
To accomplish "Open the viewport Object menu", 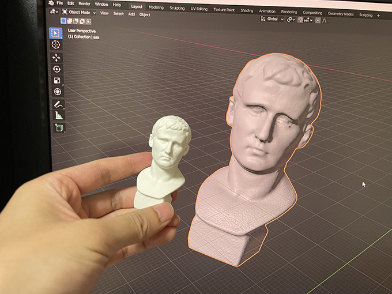I will 145,14.
